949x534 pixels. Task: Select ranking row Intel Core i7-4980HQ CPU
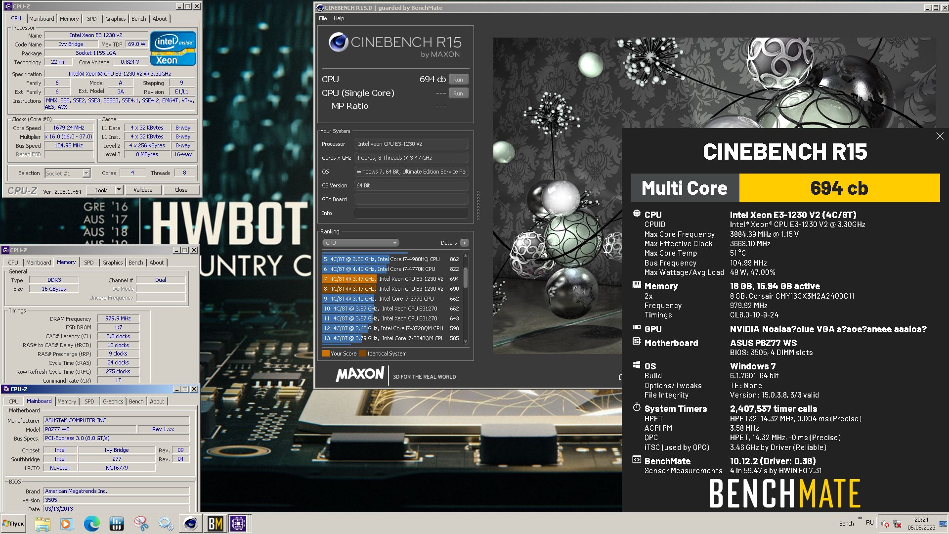tap(391, 259)
